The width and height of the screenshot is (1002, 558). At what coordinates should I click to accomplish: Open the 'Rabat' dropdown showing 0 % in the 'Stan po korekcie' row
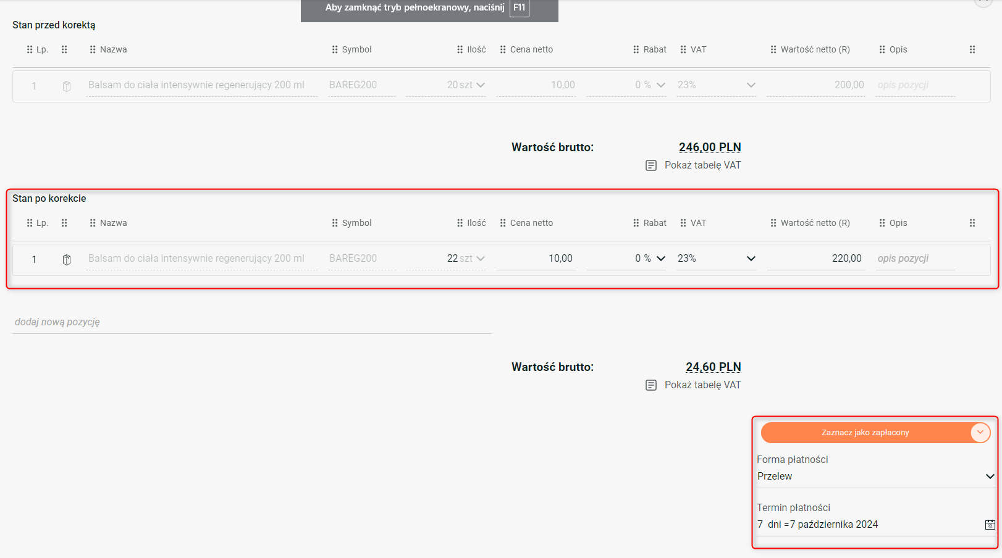point(661,259)
